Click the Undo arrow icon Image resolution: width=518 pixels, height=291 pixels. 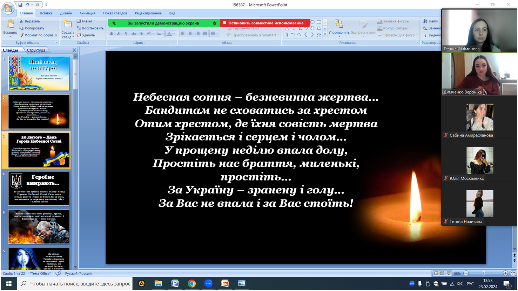tap(27, 5)
